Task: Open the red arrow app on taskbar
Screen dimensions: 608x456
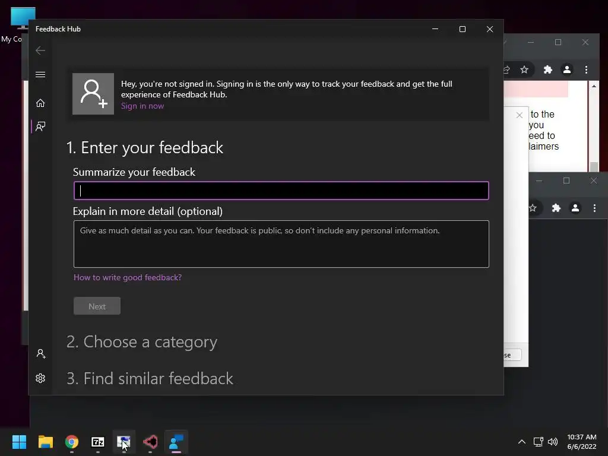Action: click(x=150, y=442)
